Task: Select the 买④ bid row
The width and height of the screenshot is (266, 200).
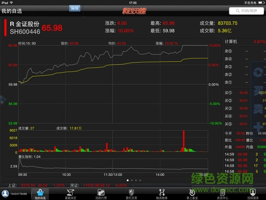Action: (245, 116)
